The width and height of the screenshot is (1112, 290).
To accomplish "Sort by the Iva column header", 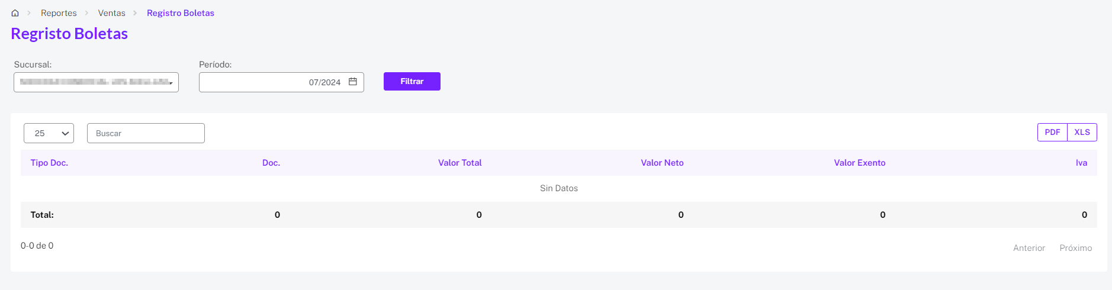I will (1081, 163).
